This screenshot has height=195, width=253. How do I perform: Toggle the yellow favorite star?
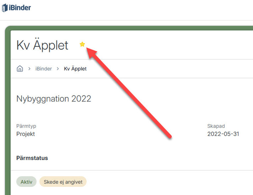tap(82, 44)
